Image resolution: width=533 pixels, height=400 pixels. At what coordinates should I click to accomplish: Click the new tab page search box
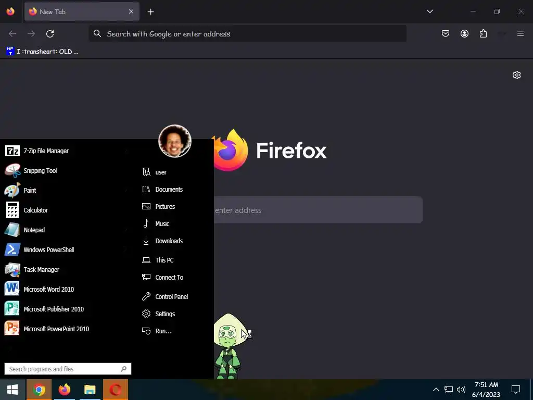click(318, 210)
